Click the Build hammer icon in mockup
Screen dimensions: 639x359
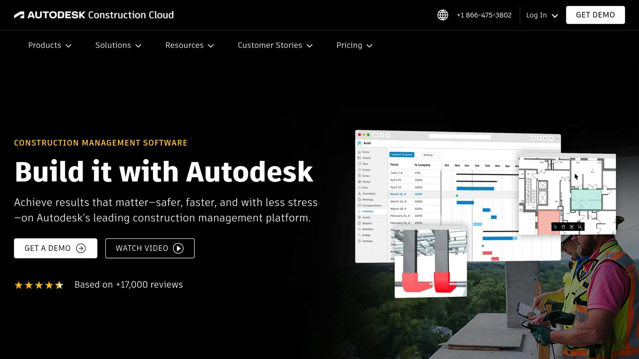pyautogui.click(x=359, y=143)
